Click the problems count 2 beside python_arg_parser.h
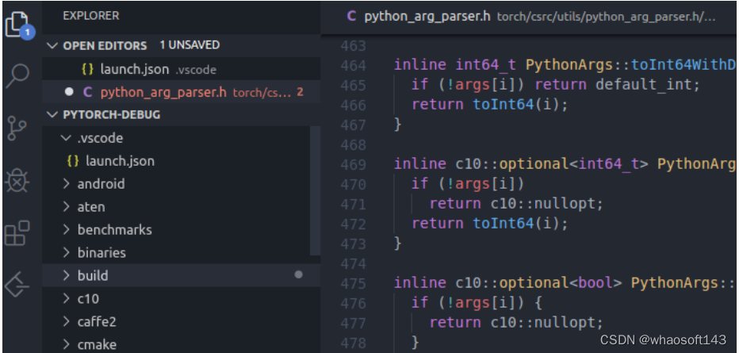Screen dimensions: 739x353 pyautogui.click(x=300, y=92)
